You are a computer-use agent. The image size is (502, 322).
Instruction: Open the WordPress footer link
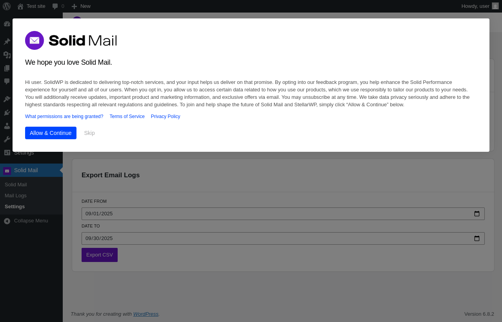(x=146, y=314)
